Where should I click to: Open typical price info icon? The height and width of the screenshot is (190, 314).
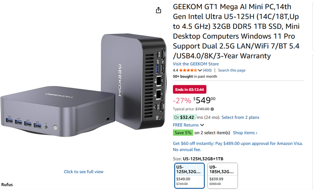coord(212,109)
